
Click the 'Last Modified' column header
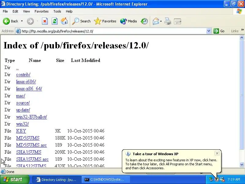86,60
